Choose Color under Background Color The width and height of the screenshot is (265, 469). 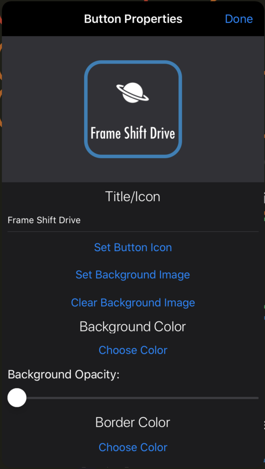[133, 350]
